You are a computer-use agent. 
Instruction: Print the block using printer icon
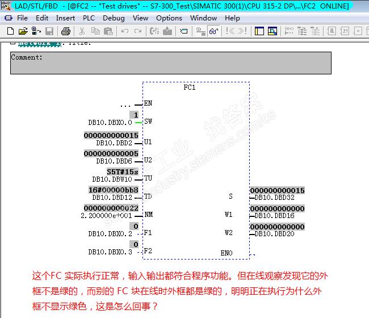pyautogui.click(x=66, y=31)
